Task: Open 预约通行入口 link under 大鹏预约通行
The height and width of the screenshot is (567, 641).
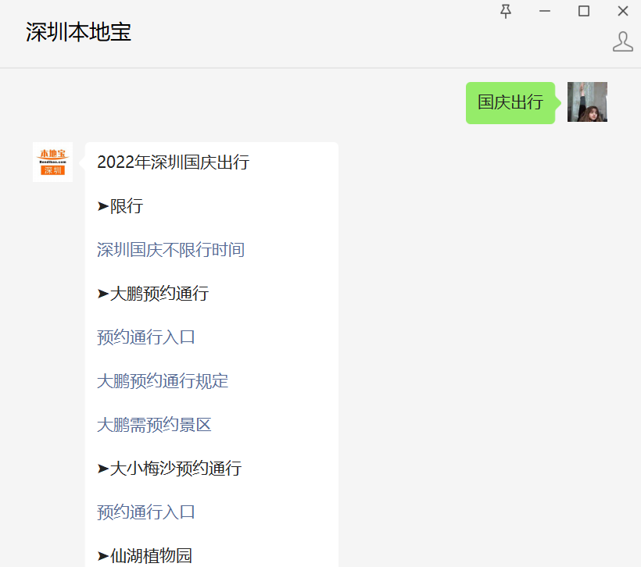Action: point(146,337)
